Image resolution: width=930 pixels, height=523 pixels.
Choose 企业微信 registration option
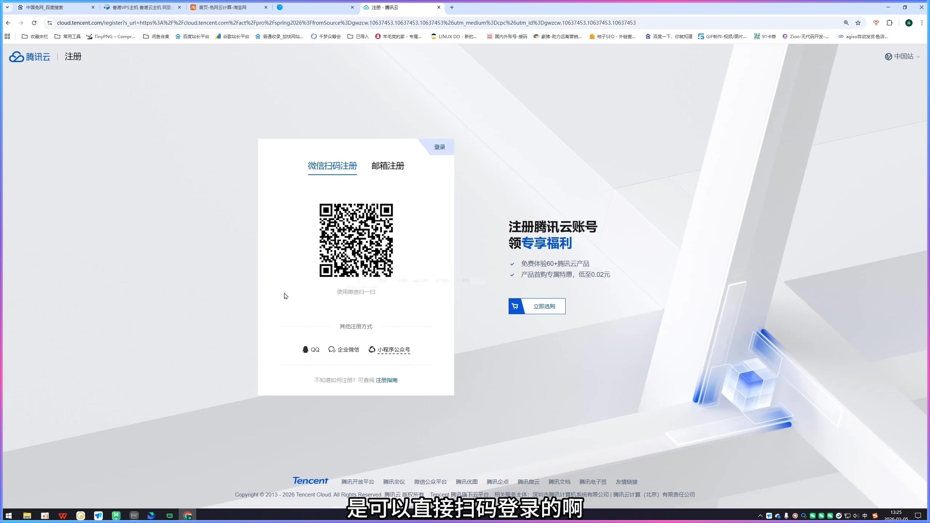[x=344, y=349]
